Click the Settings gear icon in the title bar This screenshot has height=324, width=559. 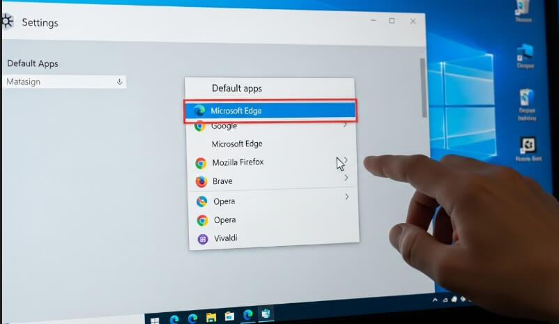click(7, 22)
